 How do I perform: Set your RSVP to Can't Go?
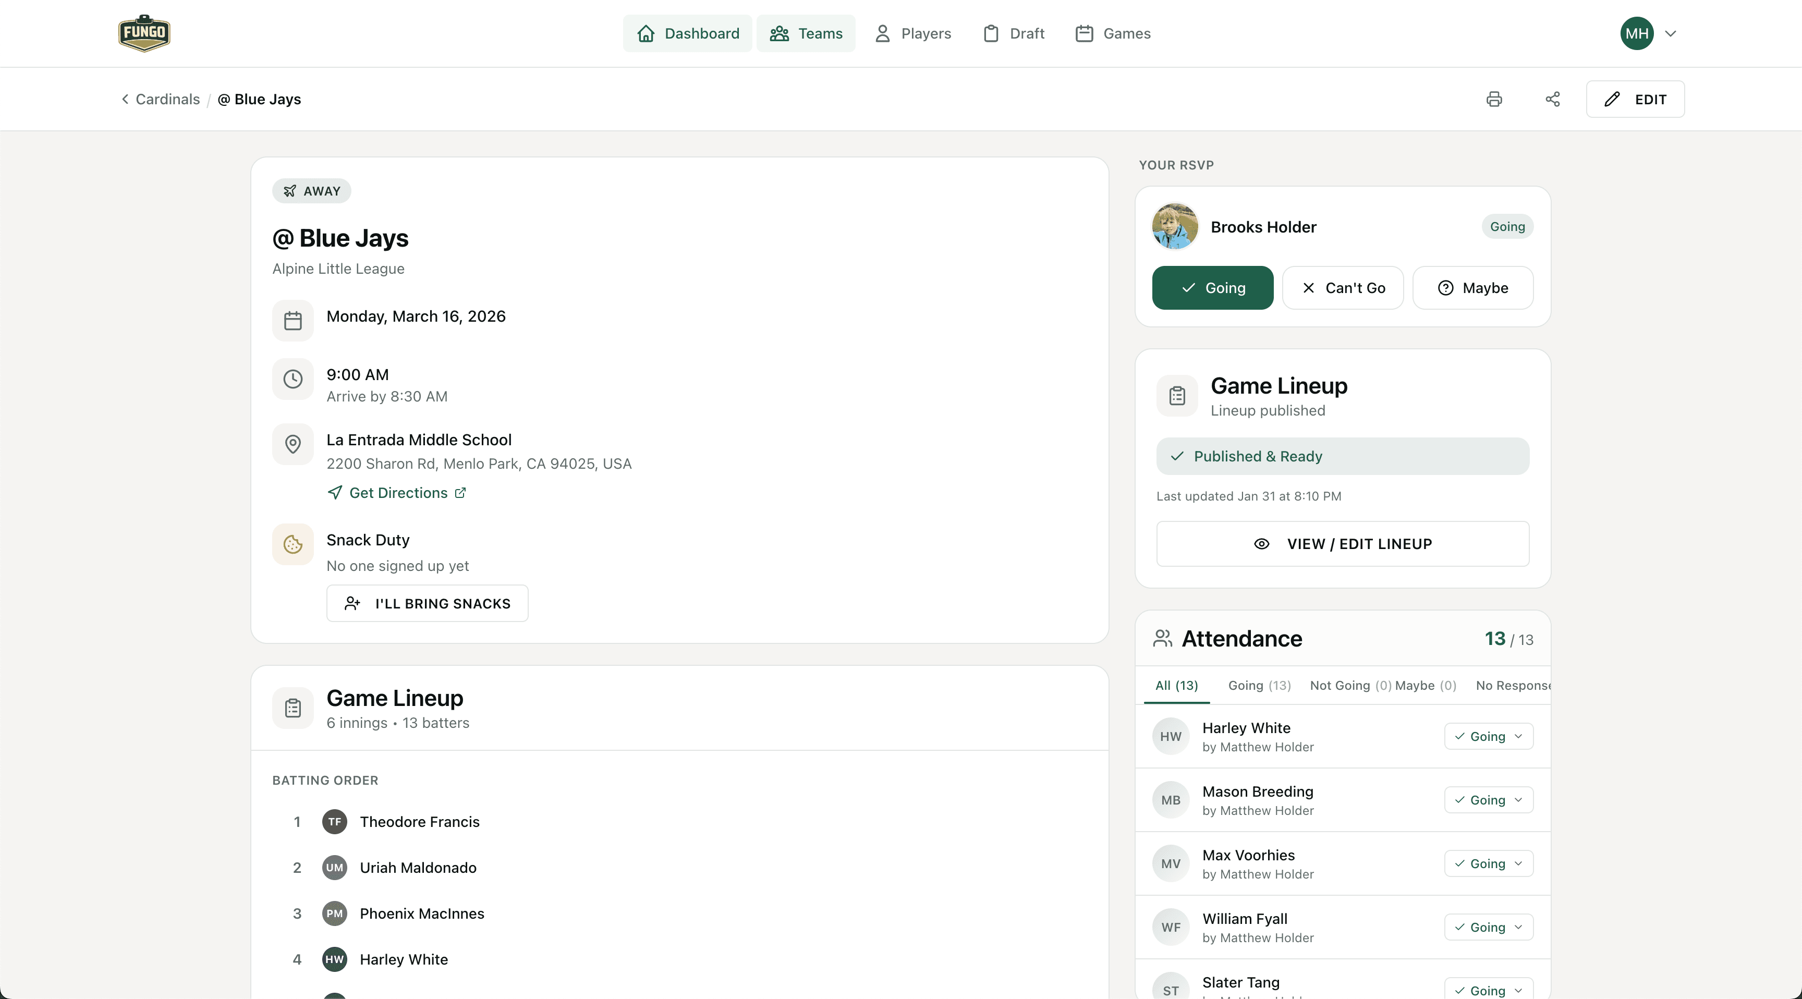(x=1343, y=287)
